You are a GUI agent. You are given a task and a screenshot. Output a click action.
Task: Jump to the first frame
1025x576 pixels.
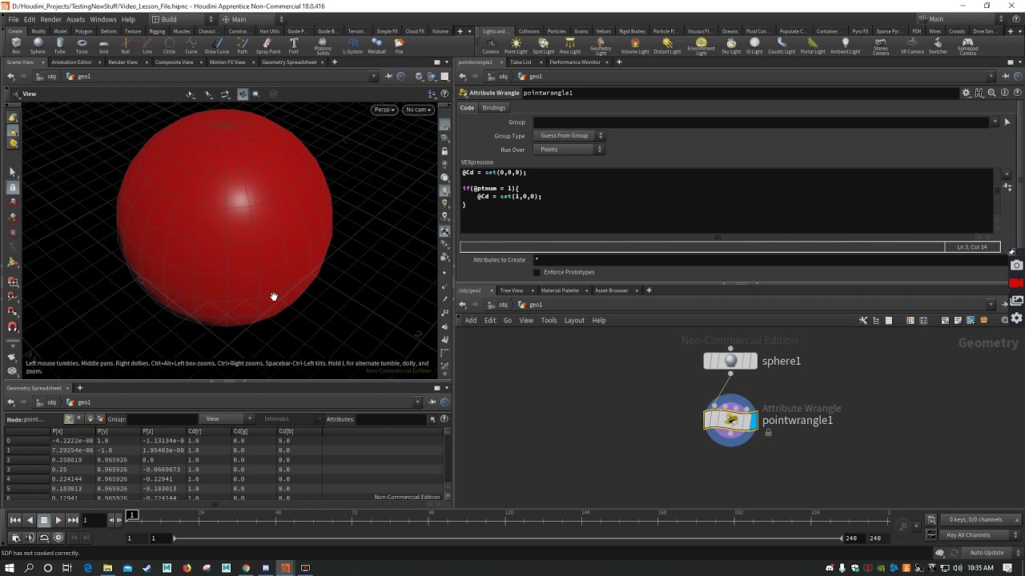pos(15,520)
